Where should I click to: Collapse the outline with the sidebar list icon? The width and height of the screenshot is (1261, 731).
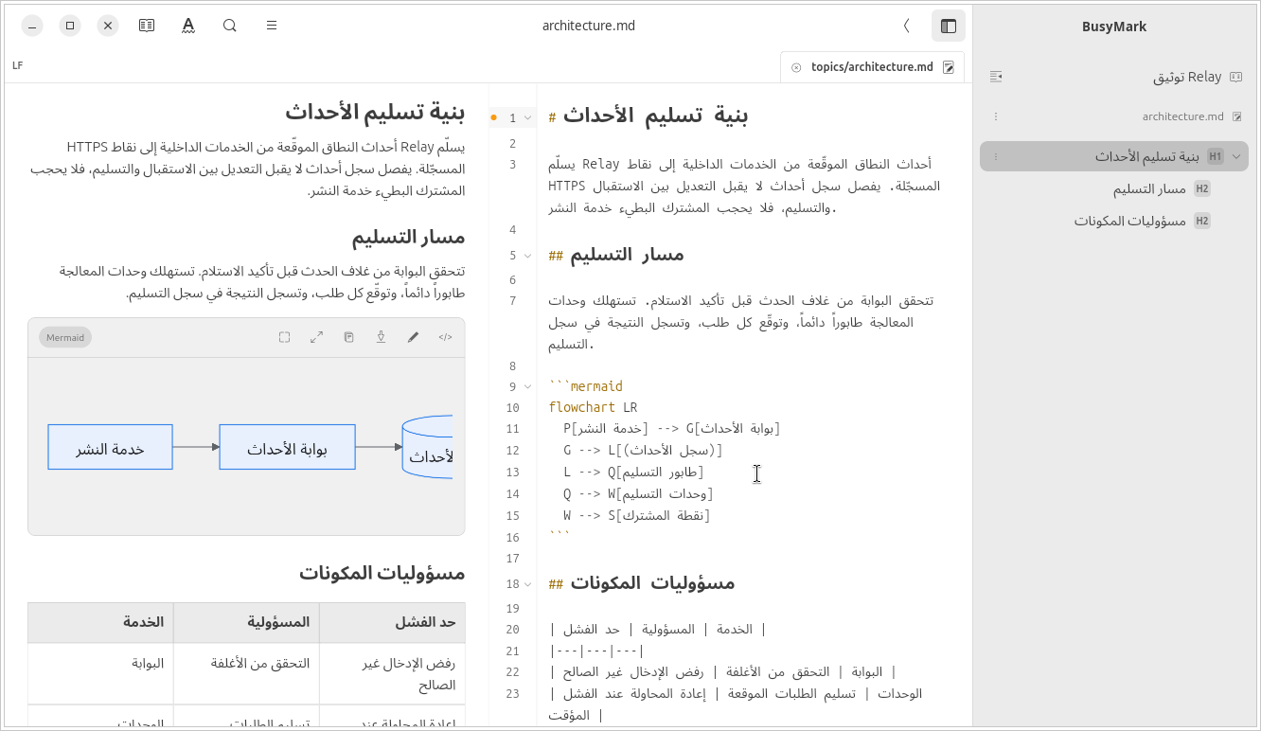pyautogui.click(x=996, y=77)
